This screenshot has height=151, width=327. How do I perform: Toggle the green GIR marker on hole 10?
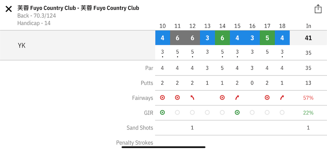pyautogui.click(x=163, y=112)
